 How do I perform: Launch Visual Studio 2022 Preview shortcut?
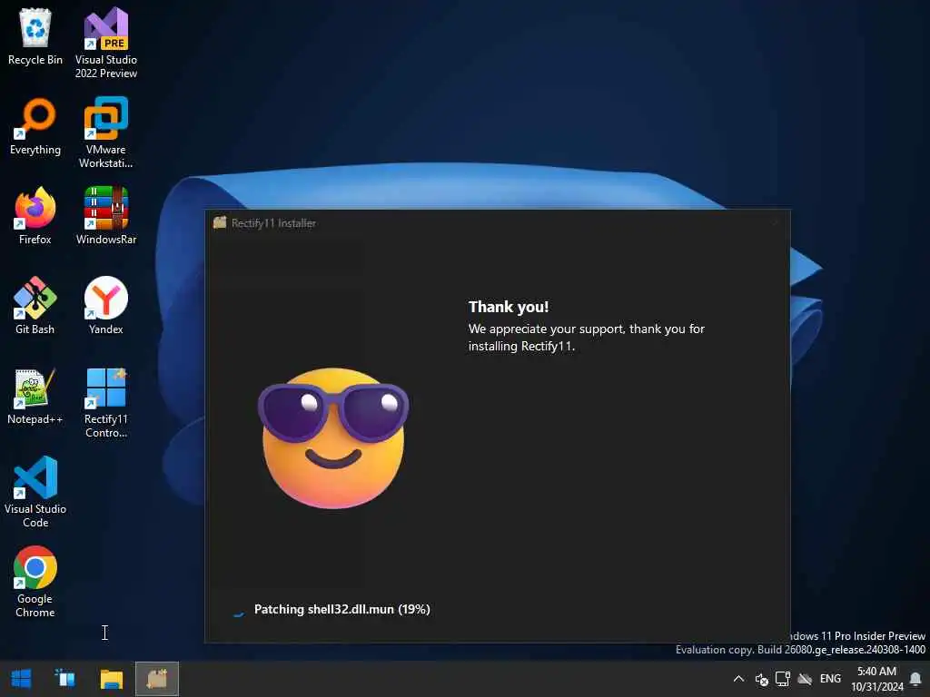106,43
